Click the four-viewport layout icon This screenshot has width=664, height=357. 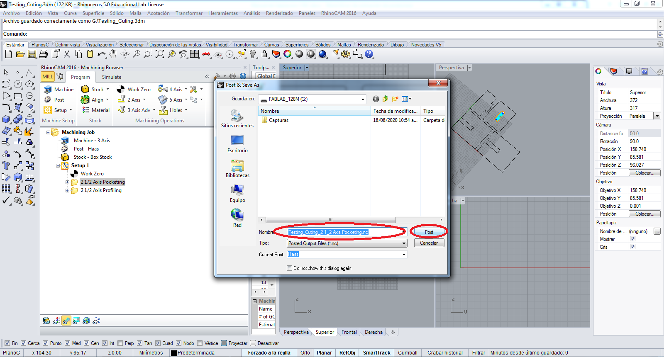coord(195,54)
